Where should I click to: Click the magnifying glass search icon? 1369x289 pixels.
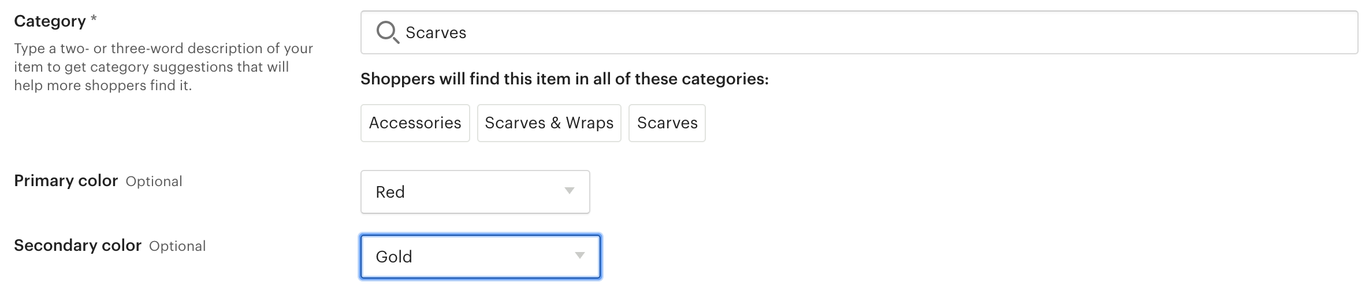coord(387,32)
